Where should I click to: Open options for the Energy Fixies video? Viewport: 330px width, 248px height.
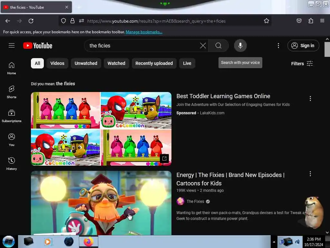[310, 174]
